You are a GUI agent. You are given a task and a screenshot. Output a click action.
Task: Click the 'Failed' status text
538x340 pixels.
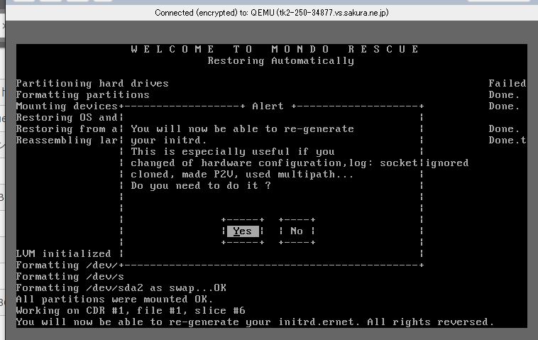(507, 83)
